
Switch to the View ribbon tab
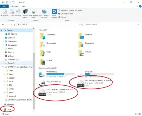pyautogui.click(x=24, y=6)
